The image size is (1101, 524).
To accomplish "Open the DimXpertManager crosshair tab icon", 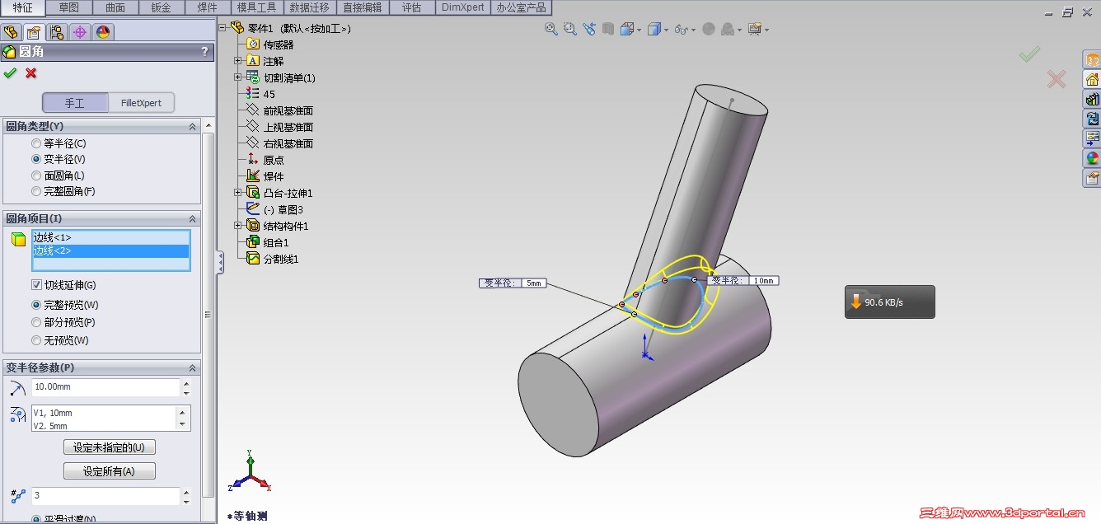I will pos(80,32).
